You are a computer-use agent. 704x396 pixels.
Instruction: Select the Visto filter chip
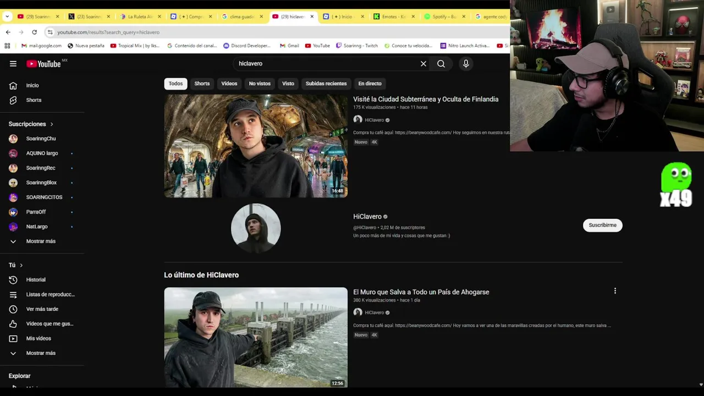coord(288,84)
